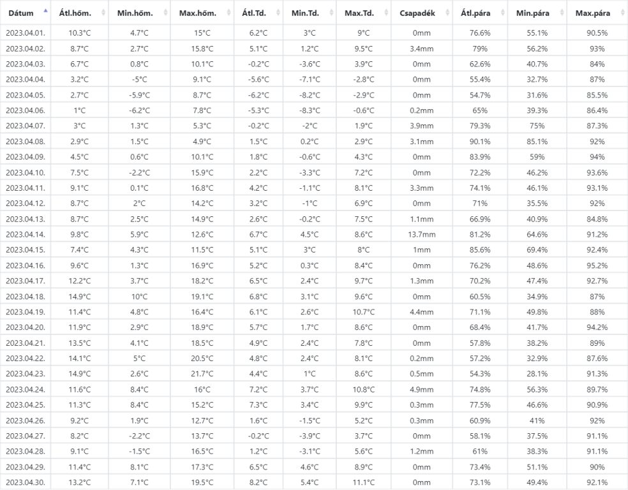This screenshot has height=490, width=628.
Task: Select the 21.7°C maximum temperature cell
Action: tap(202, 374)
